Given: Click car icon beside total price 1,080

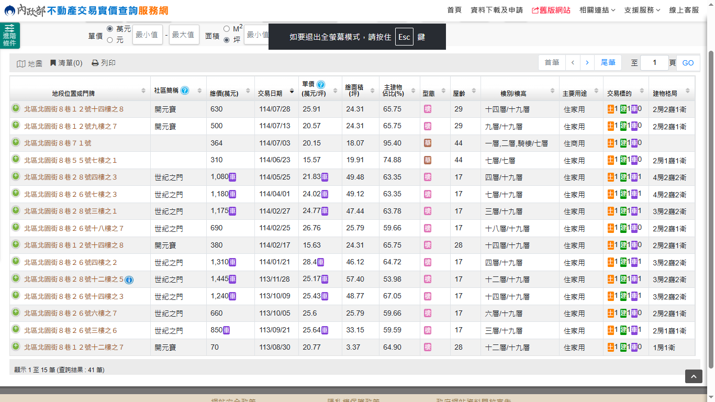Looking at the screenshot, I should point(232,177).
